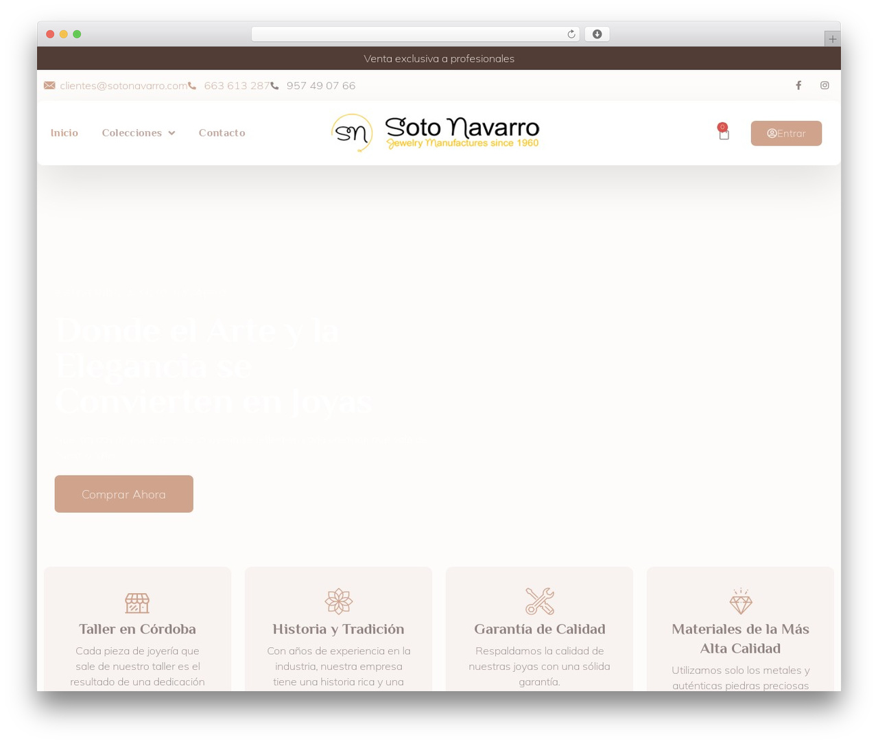The height and width of the screenshot is (744, 878).
Task: Click the diamond icon above Materiales heading
Action: click(741, 601)
